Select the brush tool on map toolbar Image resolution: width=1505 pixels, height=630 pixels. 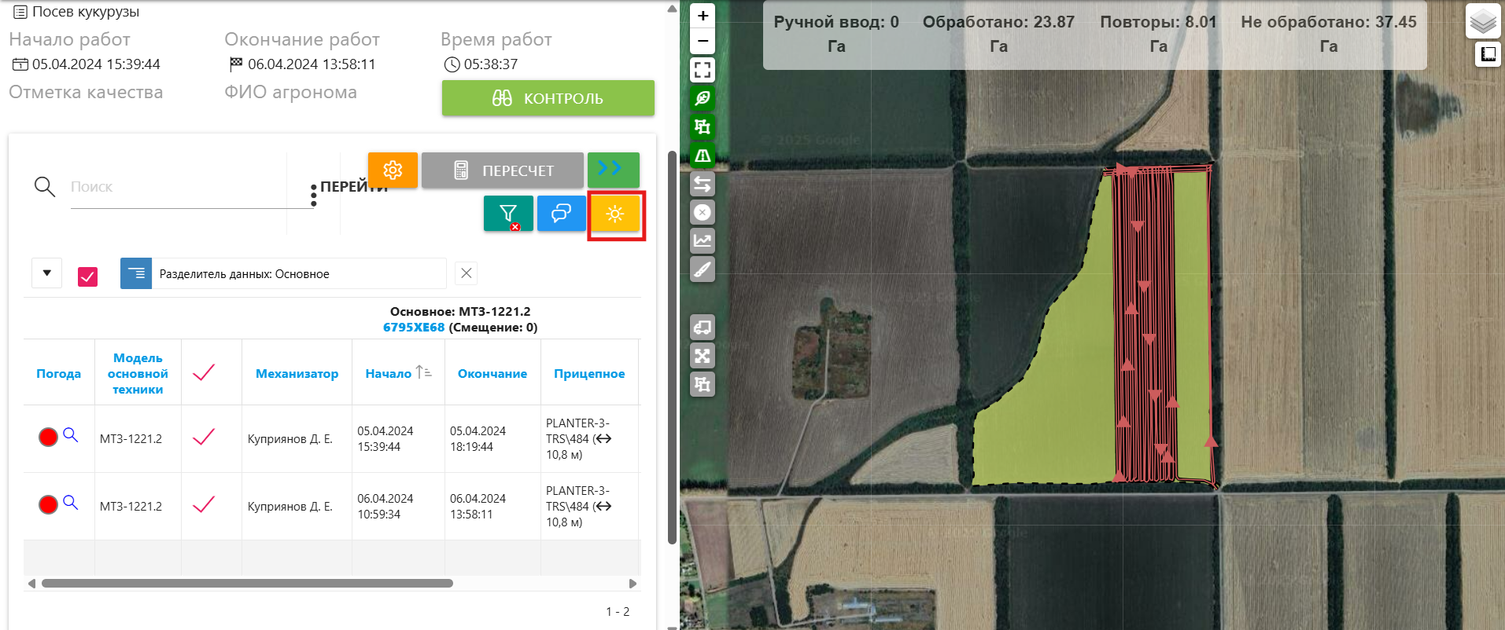702,269
